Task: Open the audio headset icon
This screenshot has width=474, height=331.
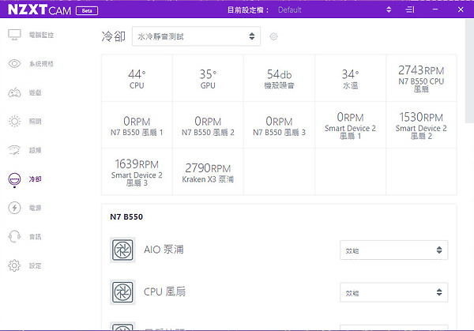Action: (x=14, y=236)
